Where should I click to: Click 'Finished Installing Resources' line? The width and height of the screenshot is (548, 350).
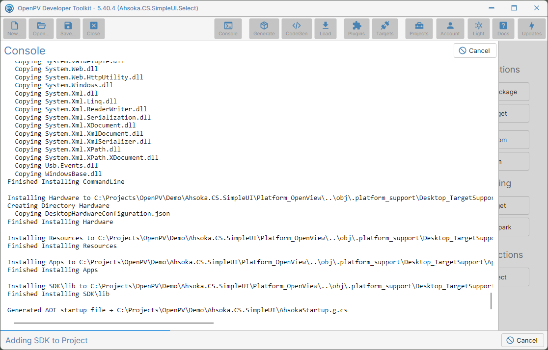point(62,246)
